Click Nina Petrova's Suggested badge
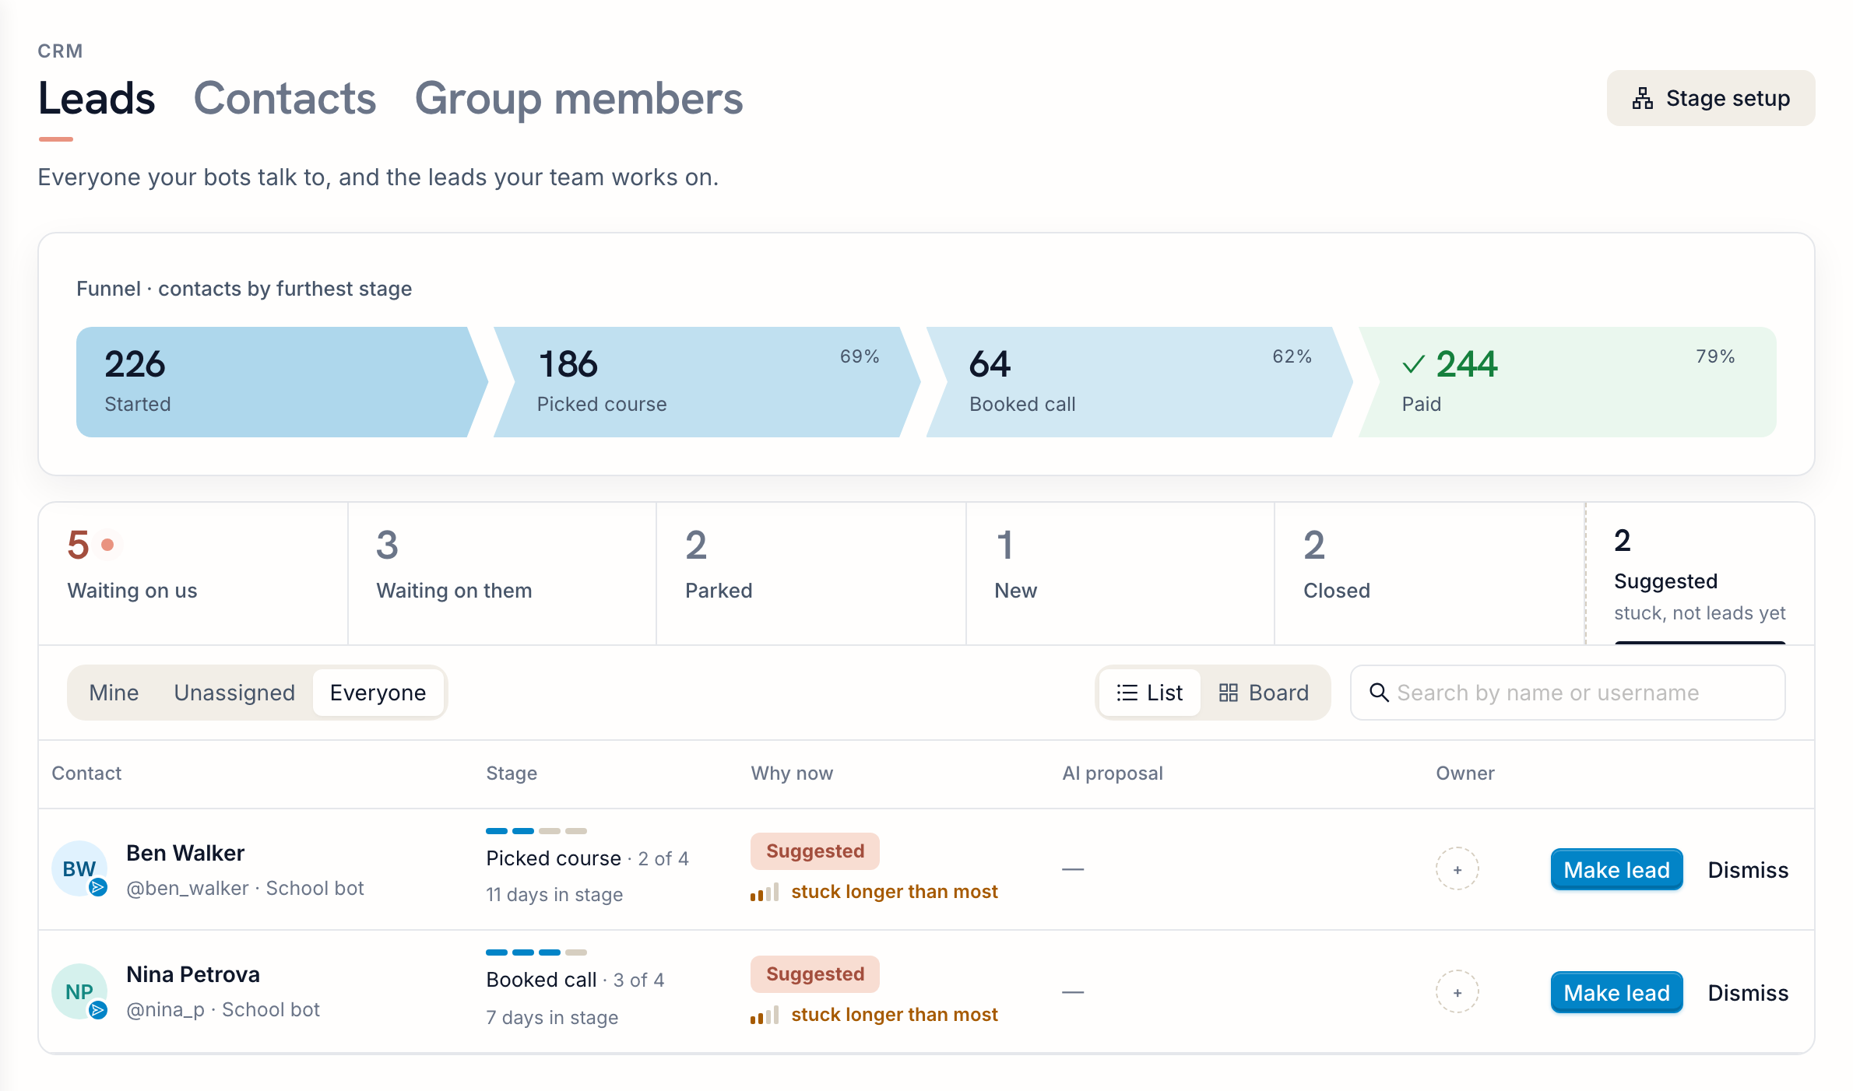 point(815,974)
